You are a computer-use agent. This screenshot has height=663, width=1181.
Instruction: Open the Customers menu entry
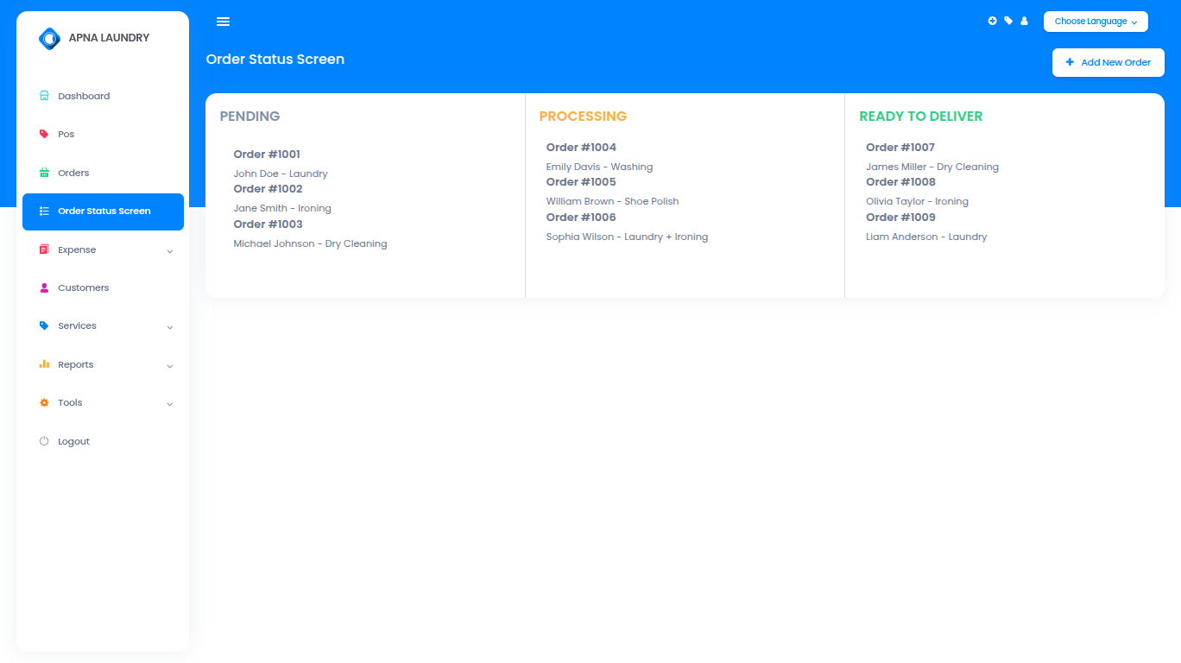pos(83,287)
